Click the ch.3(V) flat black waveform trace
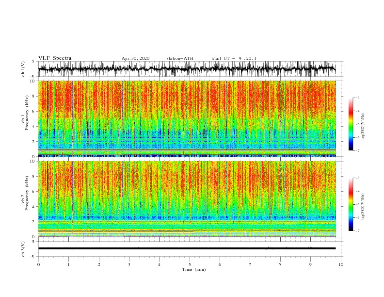The width and height of the screenshot is (384, 297). tap(187, 248)
